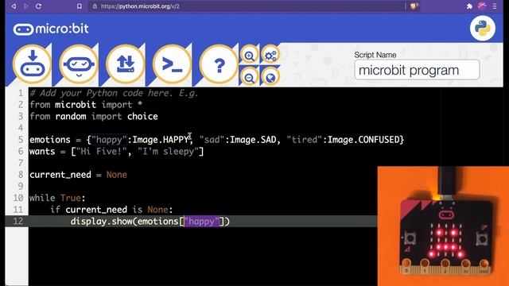Click 'if current_need is None:' line
Screen dimensions: 509x286
pos(111,210)
